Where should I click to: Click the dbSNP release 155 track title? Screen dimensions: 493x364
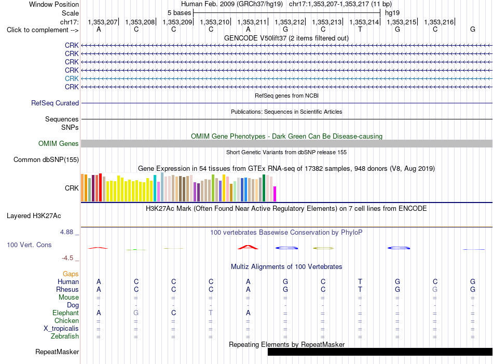[x=286, y=152]
